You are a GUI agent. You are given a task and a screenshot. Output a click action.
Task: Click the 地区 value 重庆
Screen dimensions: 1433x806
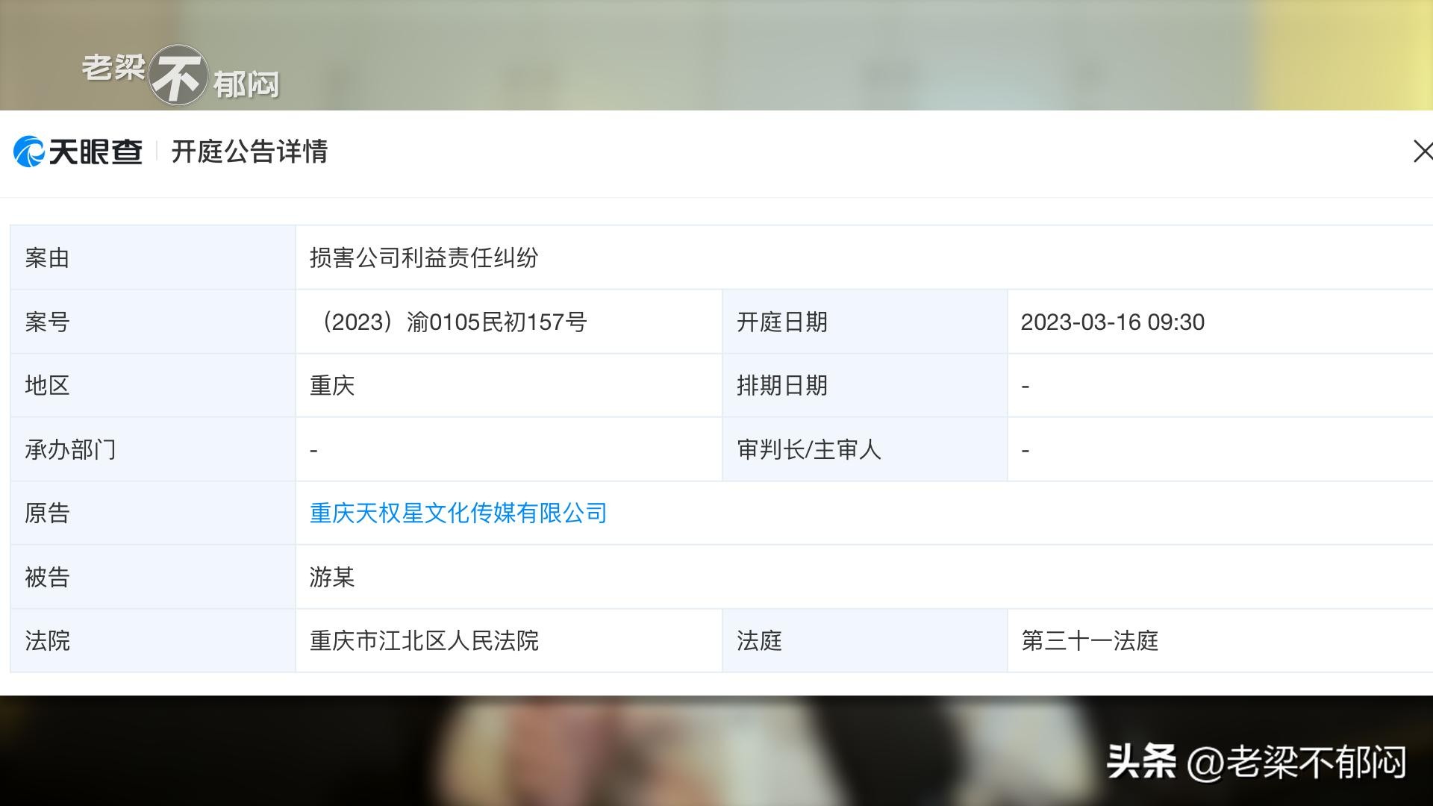(x=331, y=386)
